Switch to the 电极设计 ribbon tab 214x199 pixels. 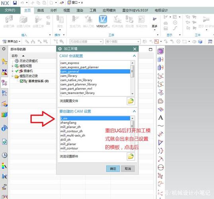(x=161, y=10)
